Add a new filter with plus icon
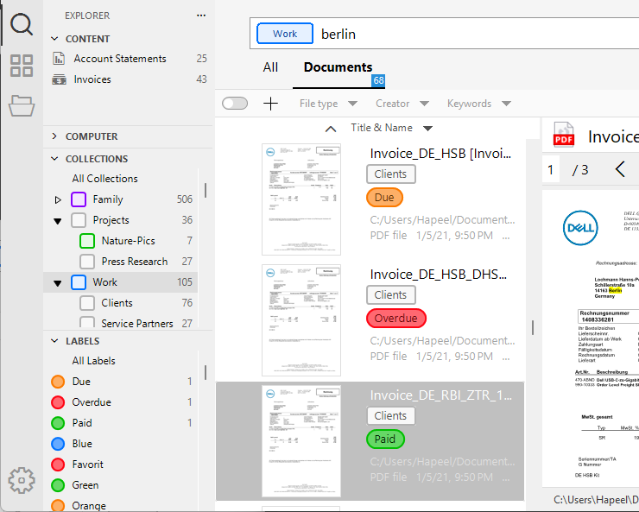The width and height of the screenshot is (639, 512). 270,104
